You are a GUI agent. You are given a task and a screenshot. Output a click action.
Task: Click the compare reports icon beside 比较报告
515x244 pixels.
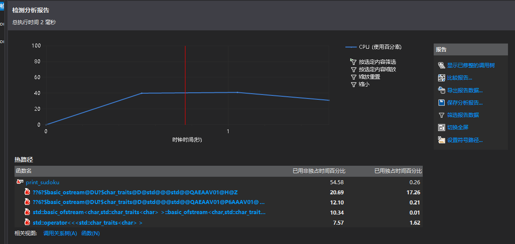(x=442, y=78)
